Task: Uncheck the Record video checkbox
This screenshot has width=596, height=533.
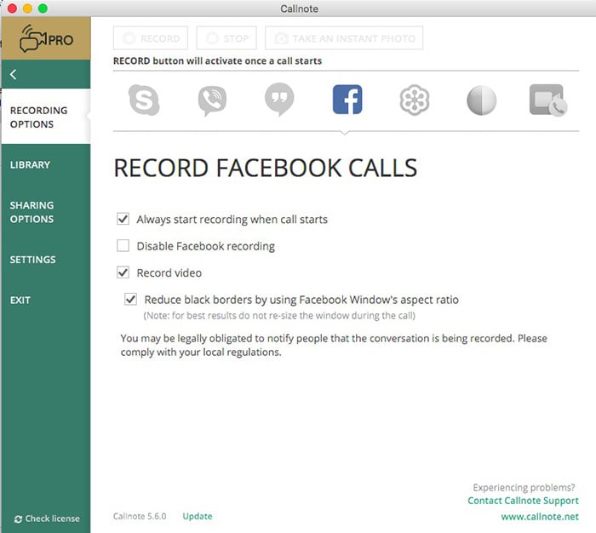Action: tap(123, 272)
